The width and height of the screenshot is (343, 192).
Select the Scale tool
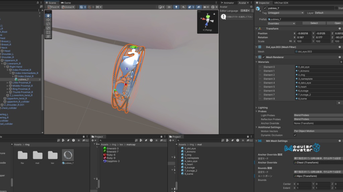point(48,28)
